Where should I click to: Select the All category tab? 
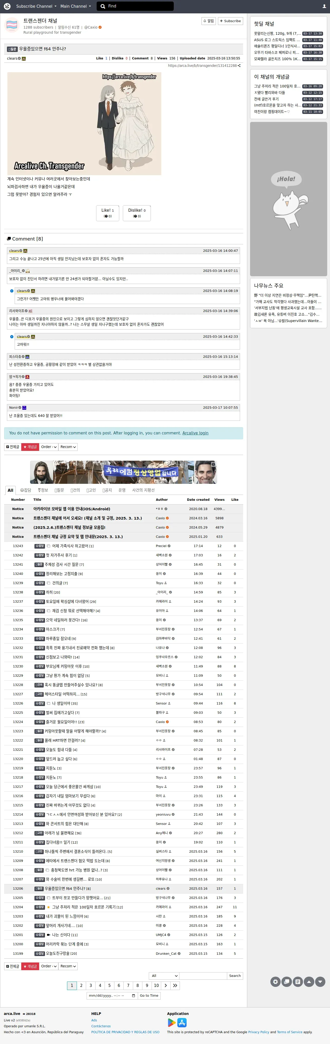(11, 490)
